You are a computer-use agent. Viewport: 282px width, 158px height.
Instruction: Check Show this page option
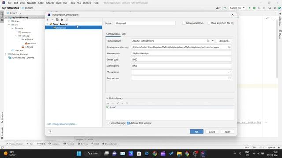coord(108,123)
